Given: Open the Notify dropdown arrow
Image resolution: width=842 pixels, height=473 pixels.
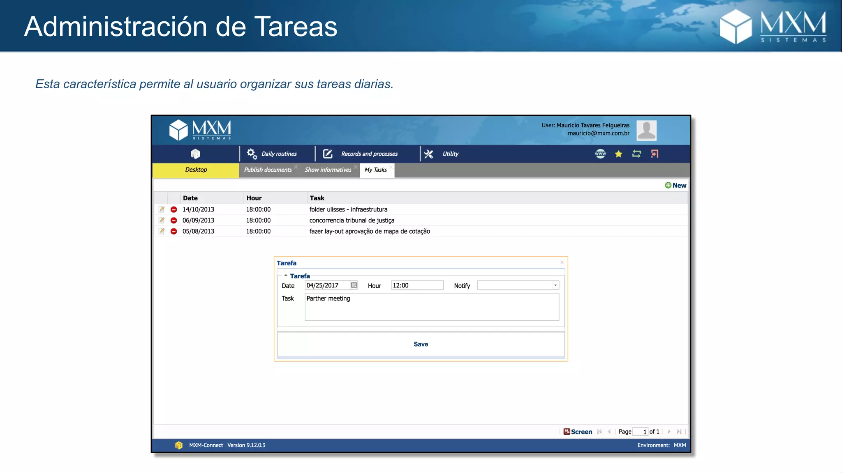Looking at the screenshot, I should pos(555,285).
